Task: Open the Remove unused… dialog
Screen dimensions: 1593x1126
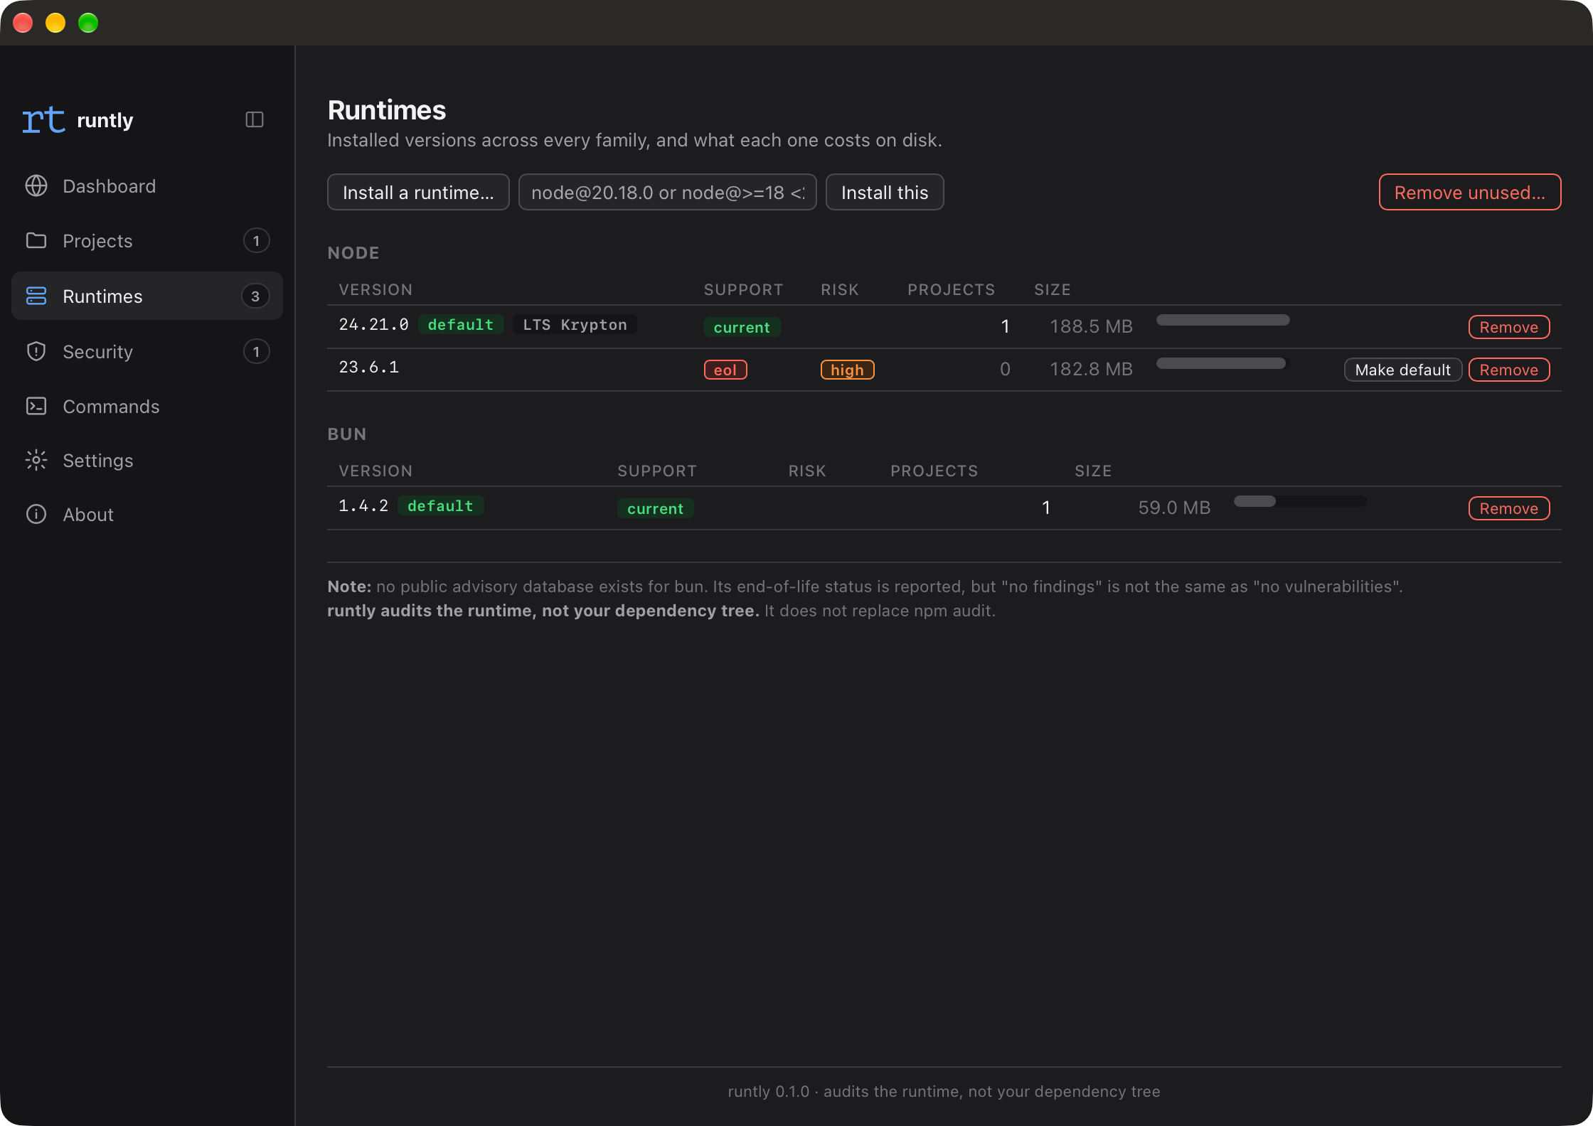Action: 1470,192
